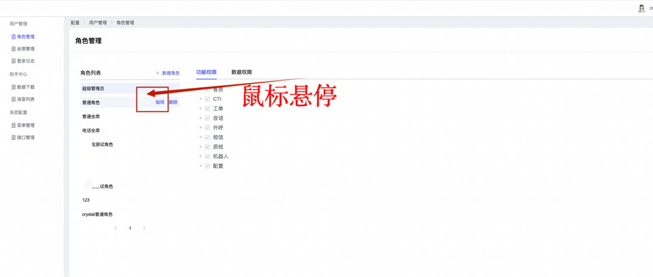Click the 系统配置 sidebar group header

[18, 113]
